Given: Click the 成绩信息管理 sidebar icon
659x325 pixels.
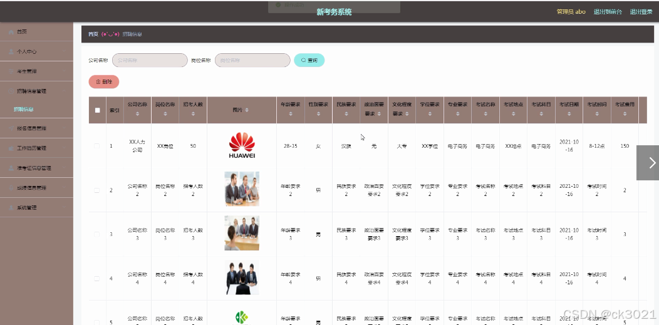Looking at the screenshot, I should pyautogui.click(x=11, y=188).
